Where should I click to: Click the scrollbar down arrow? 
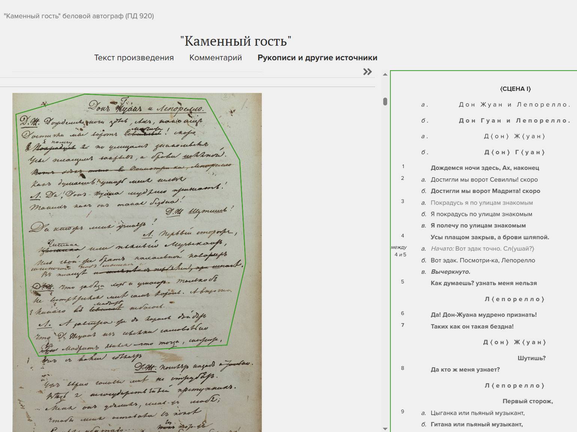point(385,429)
